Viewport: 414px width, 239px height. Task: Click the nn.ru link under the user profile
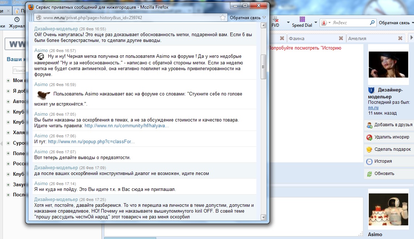pyautogui.click(x=373, y=108)
